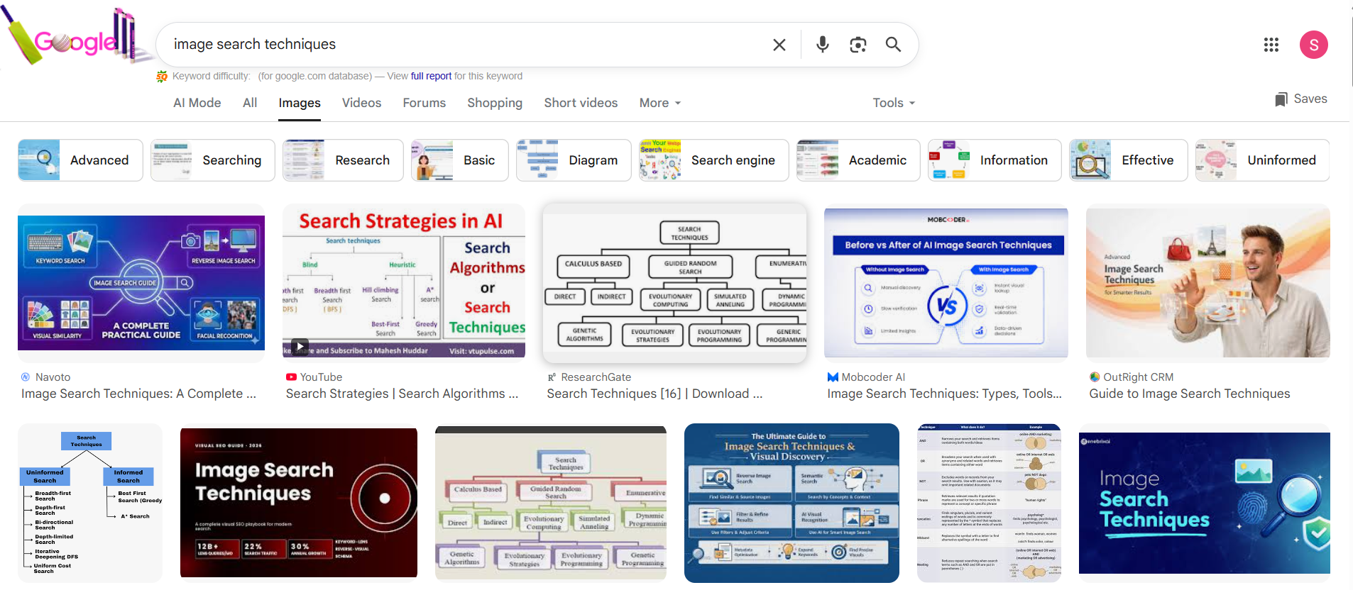Click the ResearchGate source favicon
Viewport: 1353px width, 590px height.
tap(552, 377)
